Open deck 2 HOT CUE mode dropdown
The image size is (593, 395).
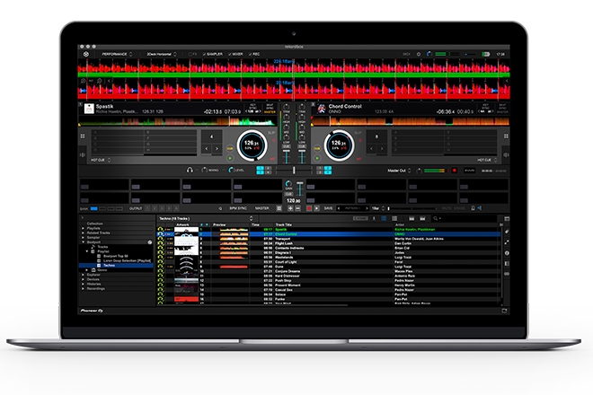pyautogui.click(x=487, y=161)
